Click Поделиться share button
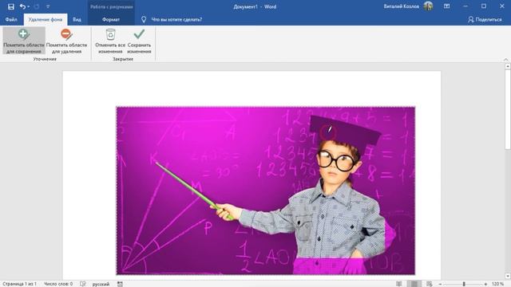 pyautogui.click(x=485, y=19)
